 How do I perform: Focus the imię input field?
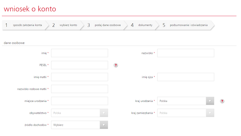point(80,53)
